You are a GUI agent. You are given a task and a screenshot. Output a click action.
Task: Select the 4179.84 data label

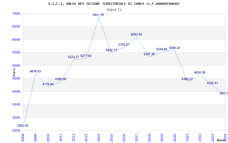click(x=48, y=84)
